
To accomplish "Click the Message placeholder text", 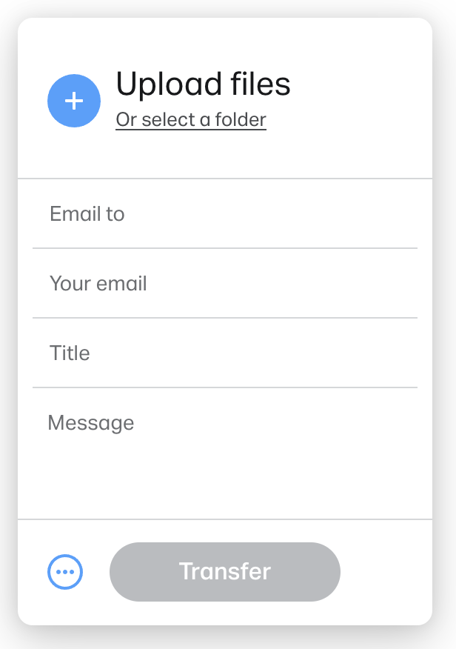I will tap(91, 423).
